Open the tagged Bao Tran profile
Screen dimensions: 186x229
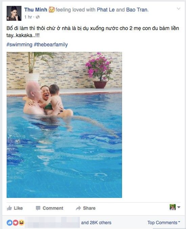[137, 9]
